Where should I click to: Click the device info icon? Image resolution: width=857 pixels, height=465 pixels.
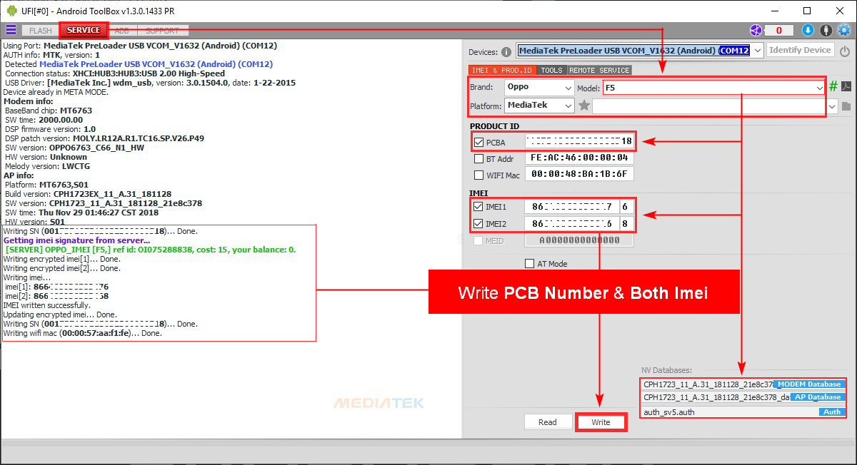506,51
